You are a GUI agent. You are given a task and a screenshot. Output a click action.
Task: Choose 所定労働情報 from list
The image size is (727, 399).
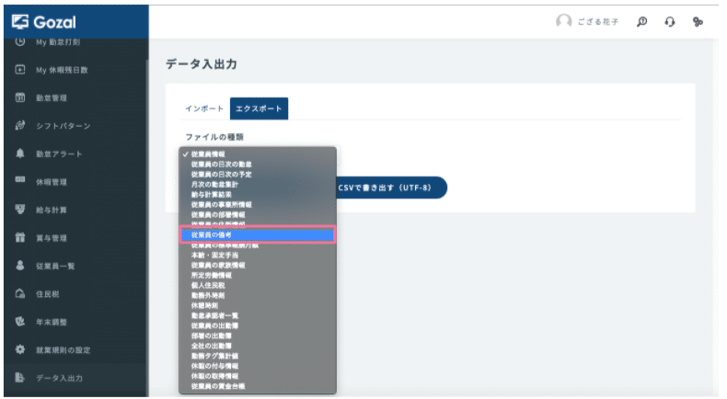258,275
